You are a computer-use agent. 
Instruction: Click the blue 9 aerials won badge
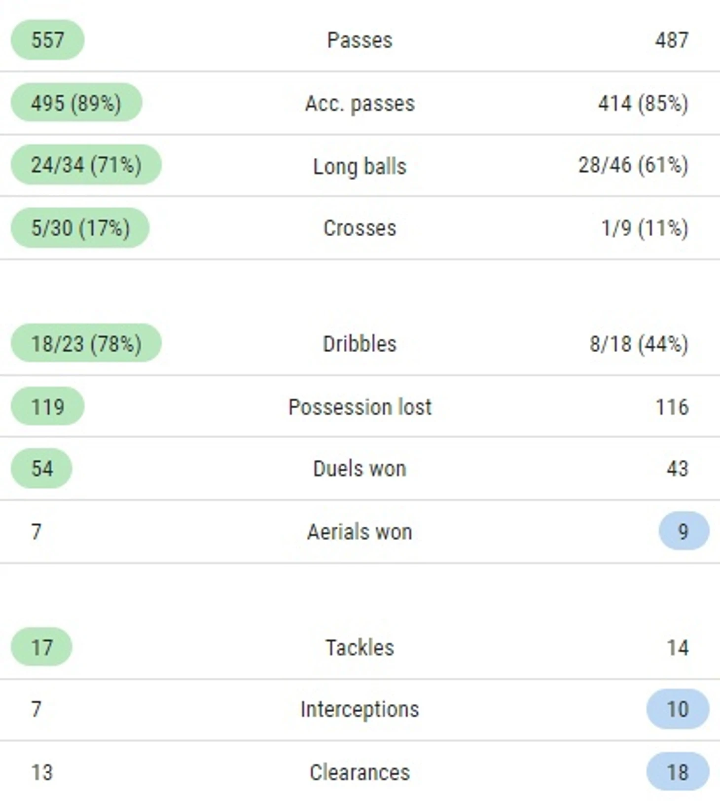pos(684,531)
